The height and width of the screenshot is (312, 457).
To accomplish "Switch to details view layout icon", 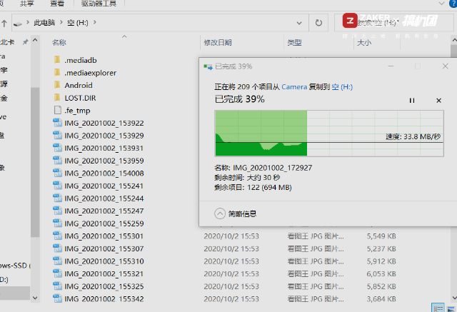I will click(x=438, y=308).
